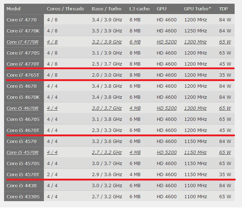Screen dimensions: 242x210
Task: Open the underlined Core i5 4670R entry
Action: pyautogui.click(x=23, y=108)
